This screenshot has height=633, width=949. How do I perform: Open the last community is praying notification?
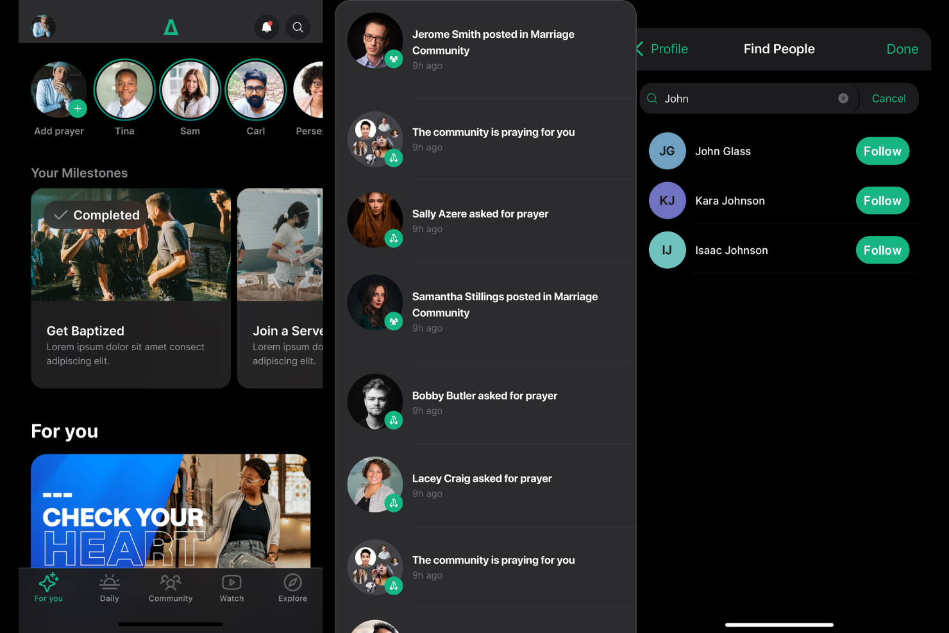(x=485, y=567)
